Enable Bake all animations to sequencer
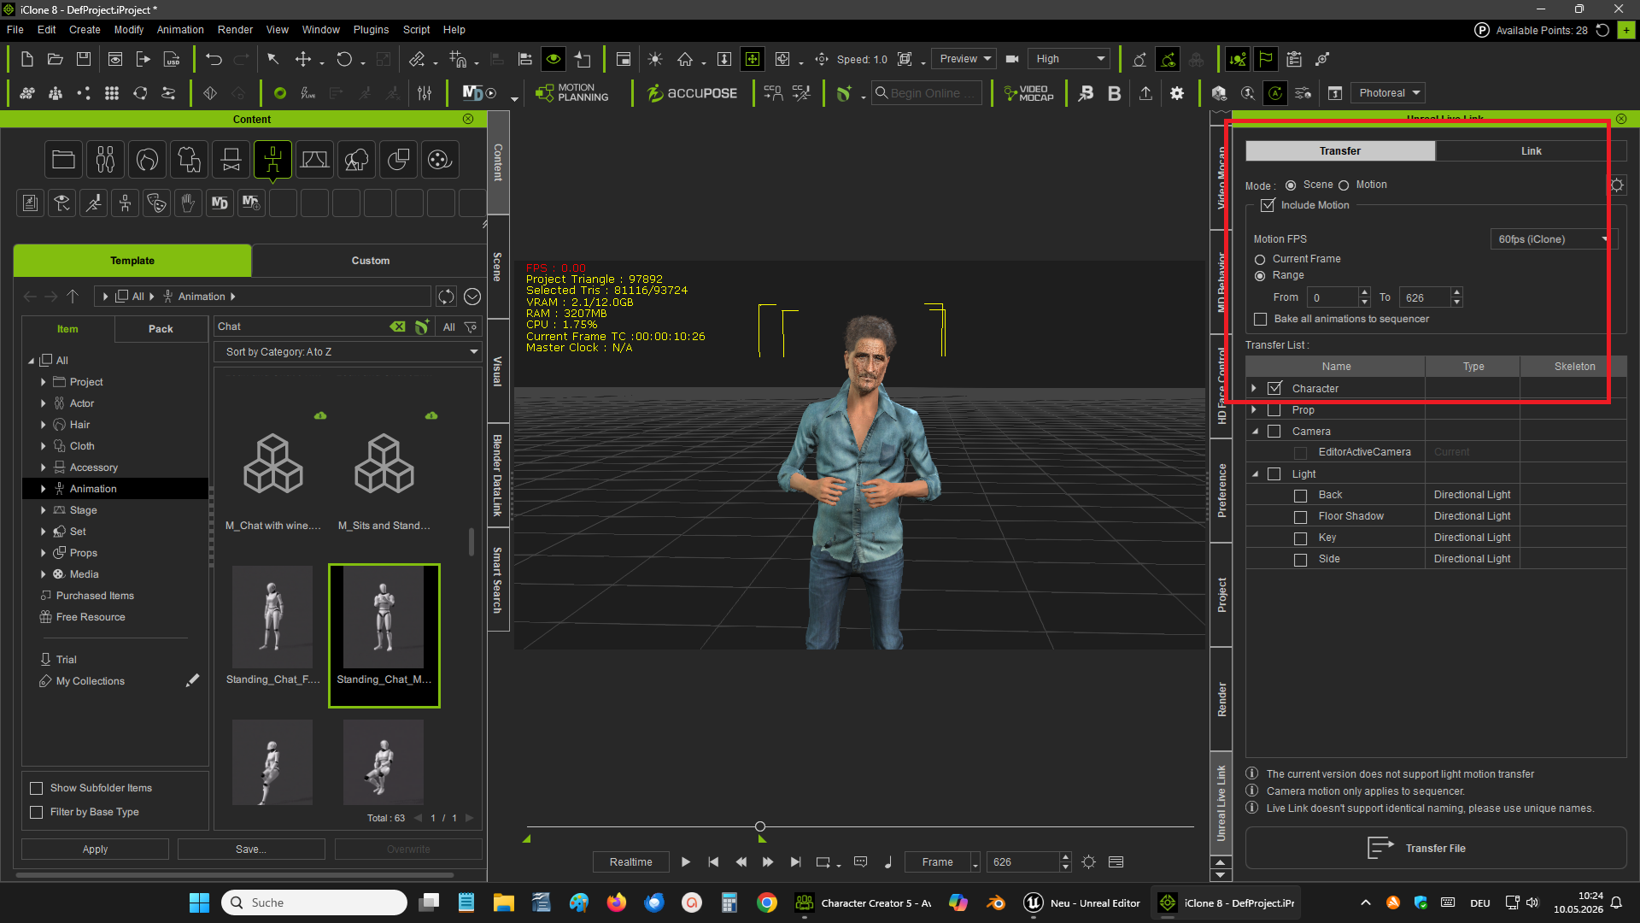The width and height of the screenshot is (1640, 923). 1260,319
